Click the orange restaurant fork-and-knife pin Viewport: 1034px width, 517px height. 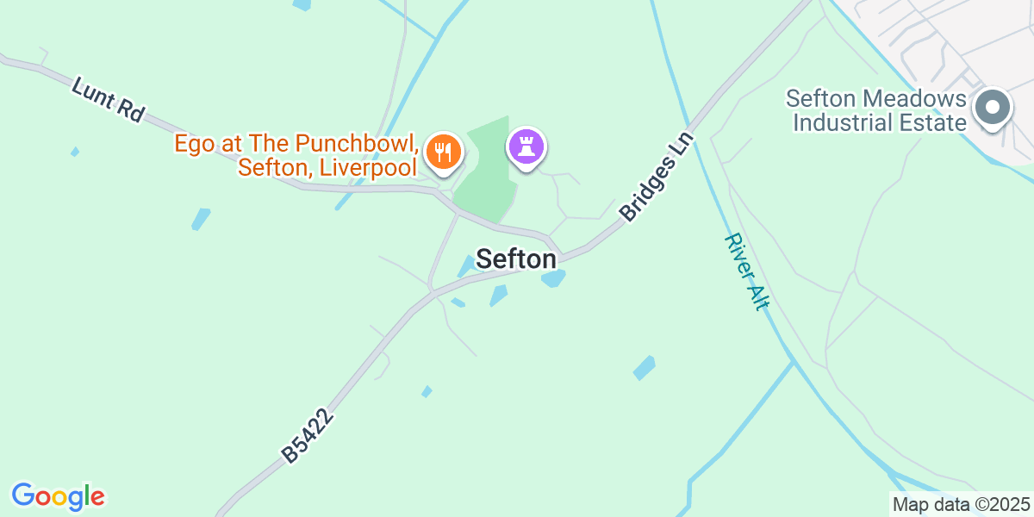(x=444, y=153)
